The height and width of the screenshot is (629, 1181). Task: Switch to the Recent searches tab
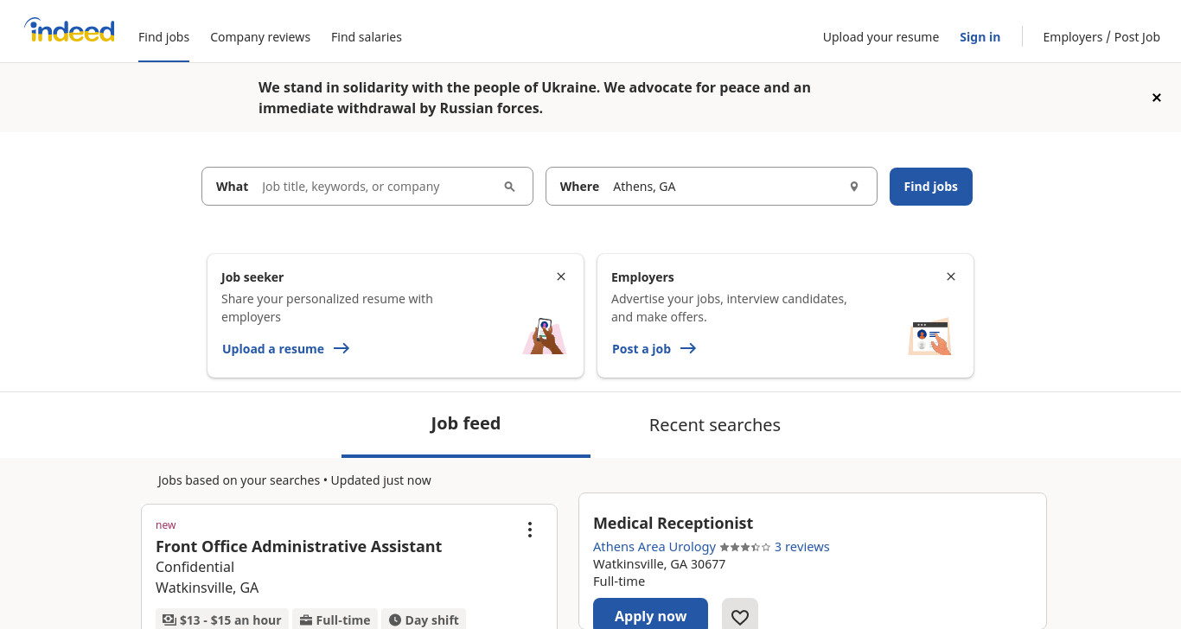click(715, 425)
